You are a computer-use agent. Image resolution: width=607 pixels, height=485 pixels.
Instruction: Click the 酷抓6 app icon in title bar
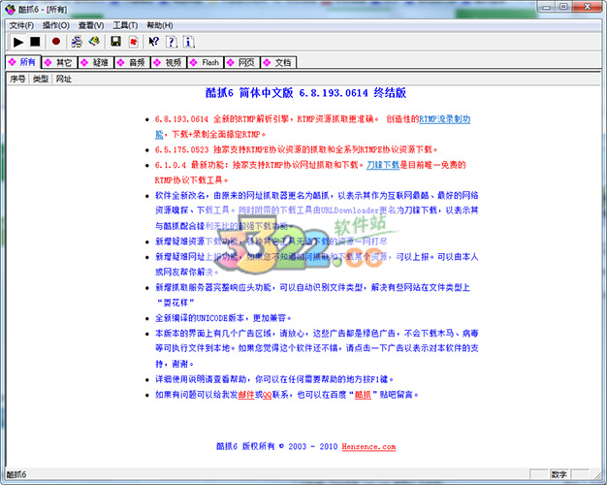click(10, 10)
